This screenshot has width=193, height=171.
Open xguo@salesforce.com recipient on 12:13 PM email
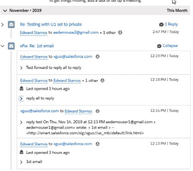[x=73, y=144]
